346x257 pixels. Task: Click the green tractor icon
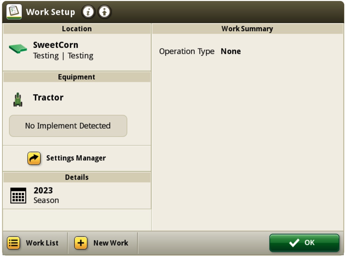click(x=18, y=100)
